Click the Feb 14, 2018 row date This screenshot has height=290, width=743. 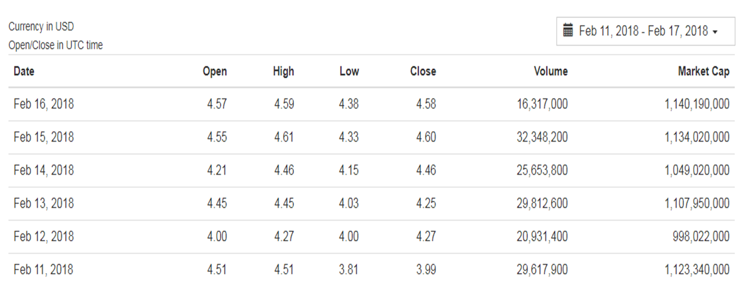(x=43, y=171)
